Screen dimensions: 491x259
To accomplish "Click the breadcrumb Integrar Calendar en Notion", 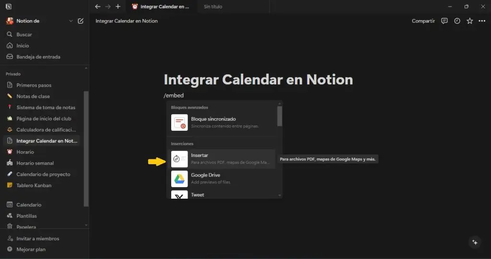I will (127, 21).
